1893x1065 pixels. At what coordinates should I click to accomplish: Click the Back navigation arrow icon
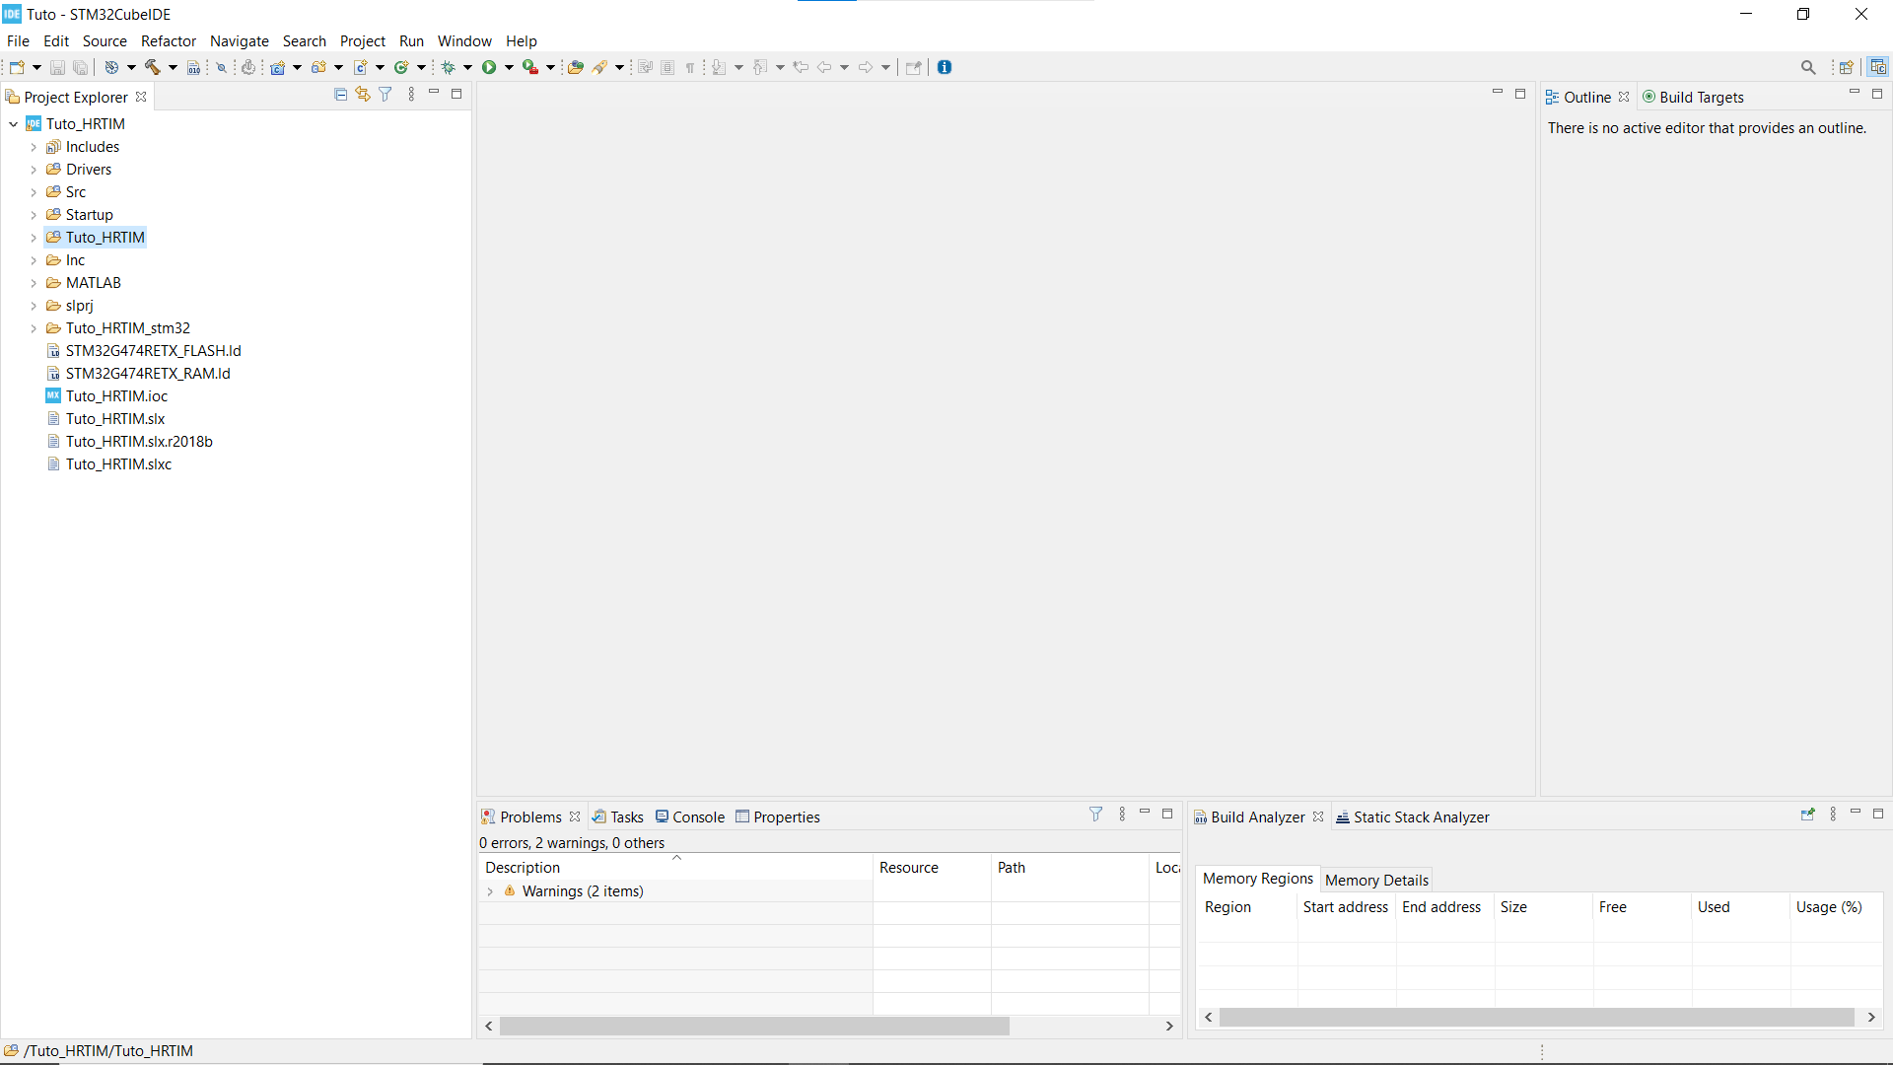824,67
